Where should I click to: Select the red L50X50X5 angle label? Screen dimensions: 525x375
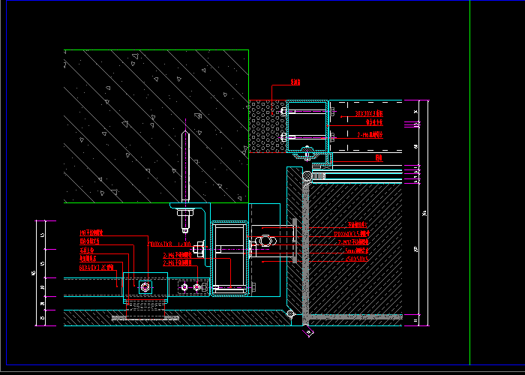pyautogui.click(x=356, y=259)
